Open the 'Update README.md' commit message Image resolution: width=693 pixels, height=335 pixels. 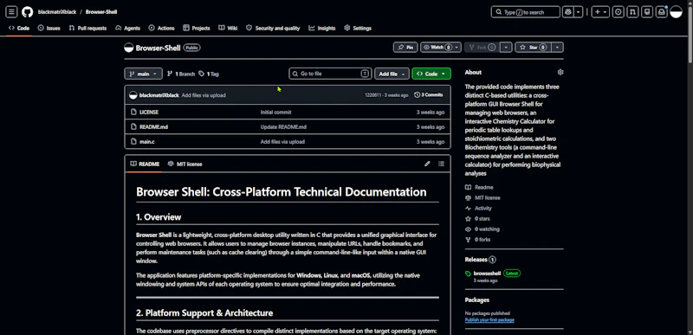click(283, 126)
